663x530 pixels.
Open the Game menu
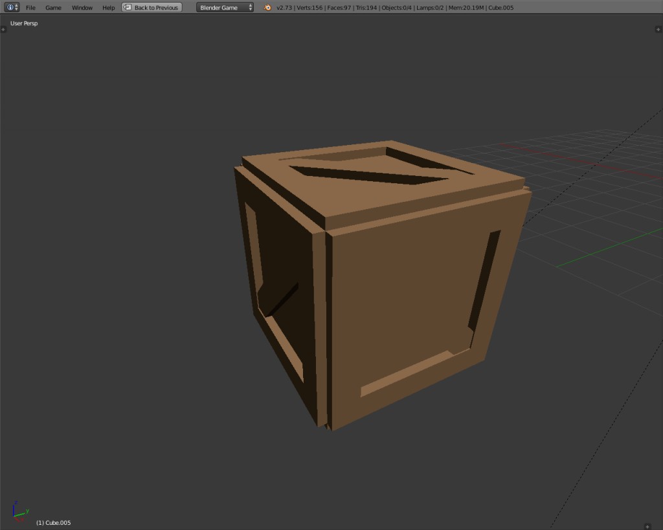click(x=53, y=8)
